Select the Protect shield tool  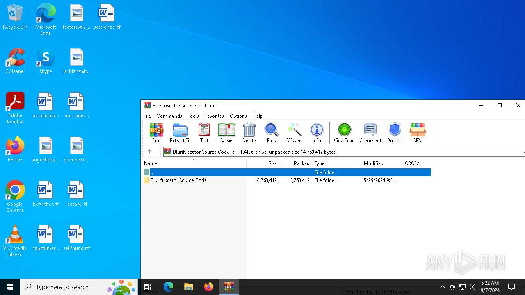tap(395, 133)
